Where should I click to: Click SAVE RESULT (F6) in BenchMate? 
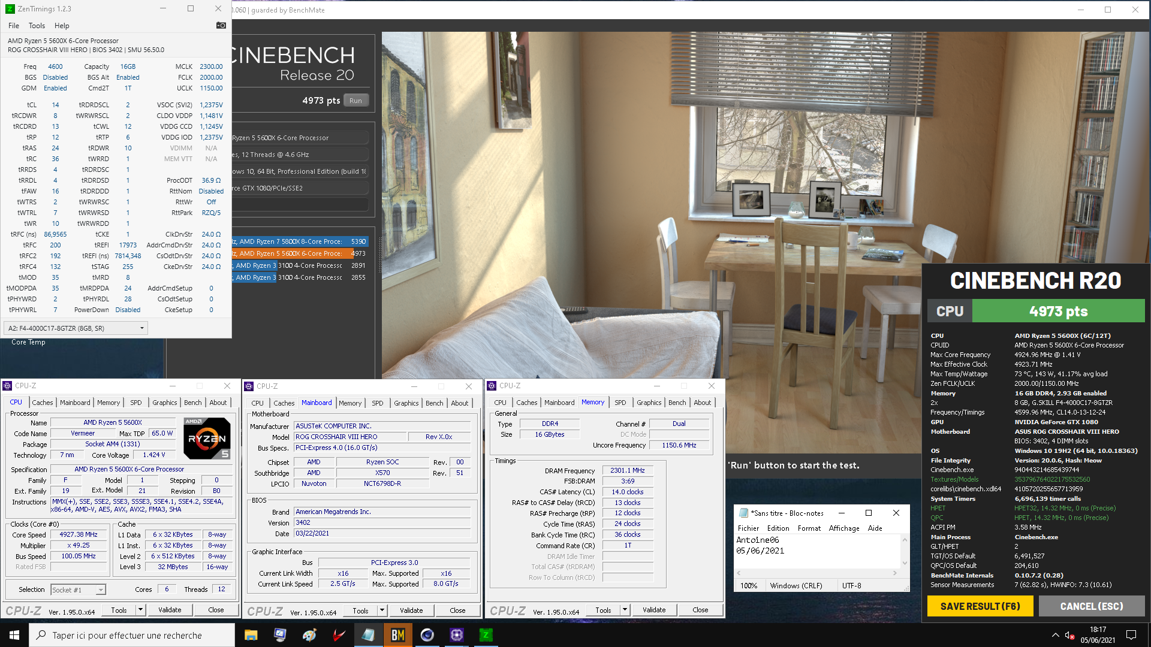click(980, 606)
